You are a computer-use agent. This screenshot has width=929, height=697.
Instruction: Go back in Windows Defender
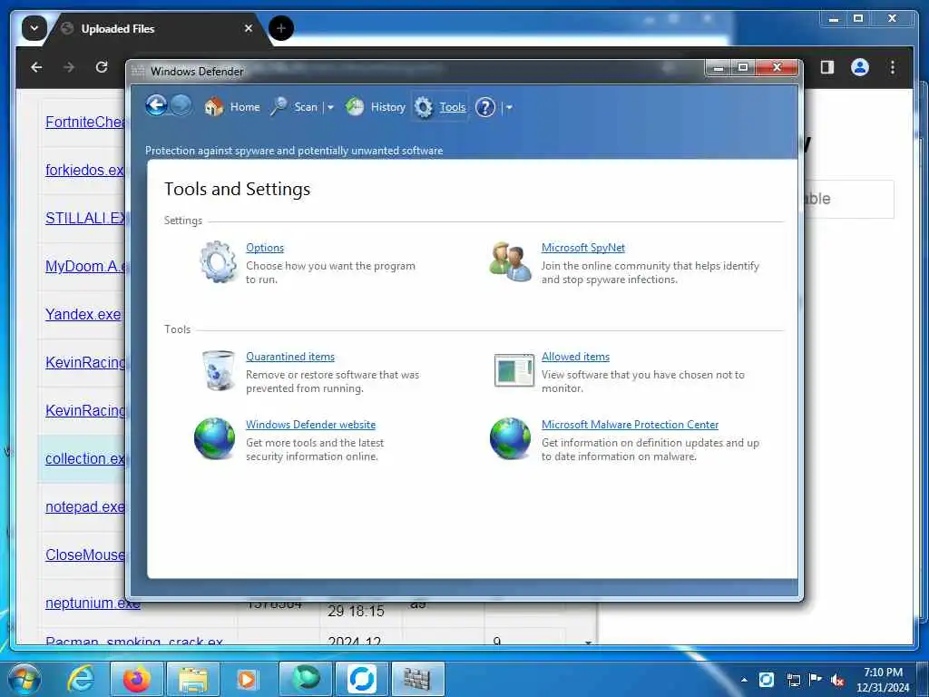pyautogui.click(x=156, y=106)
